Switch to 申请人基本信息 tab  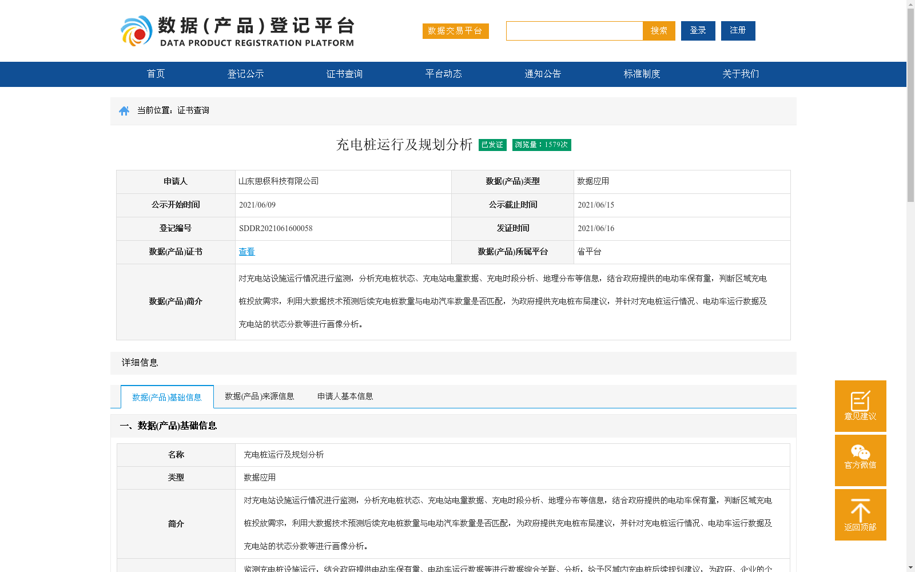click(345, 396)
